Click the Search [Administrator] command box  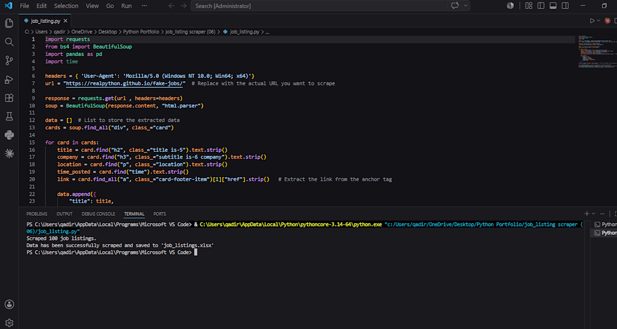coord(319,6)
